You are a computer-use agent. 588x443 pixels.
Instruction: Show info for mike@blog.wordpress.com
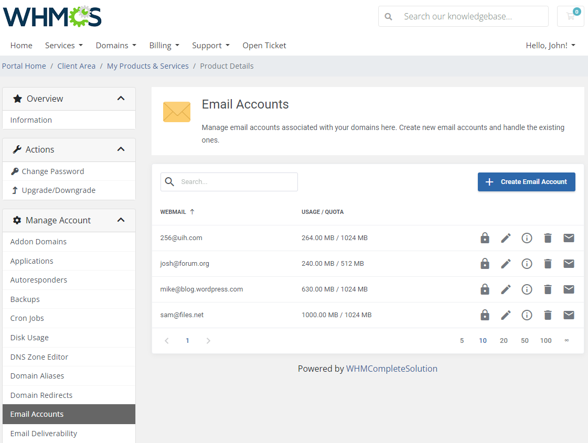[x=527, y=289]
